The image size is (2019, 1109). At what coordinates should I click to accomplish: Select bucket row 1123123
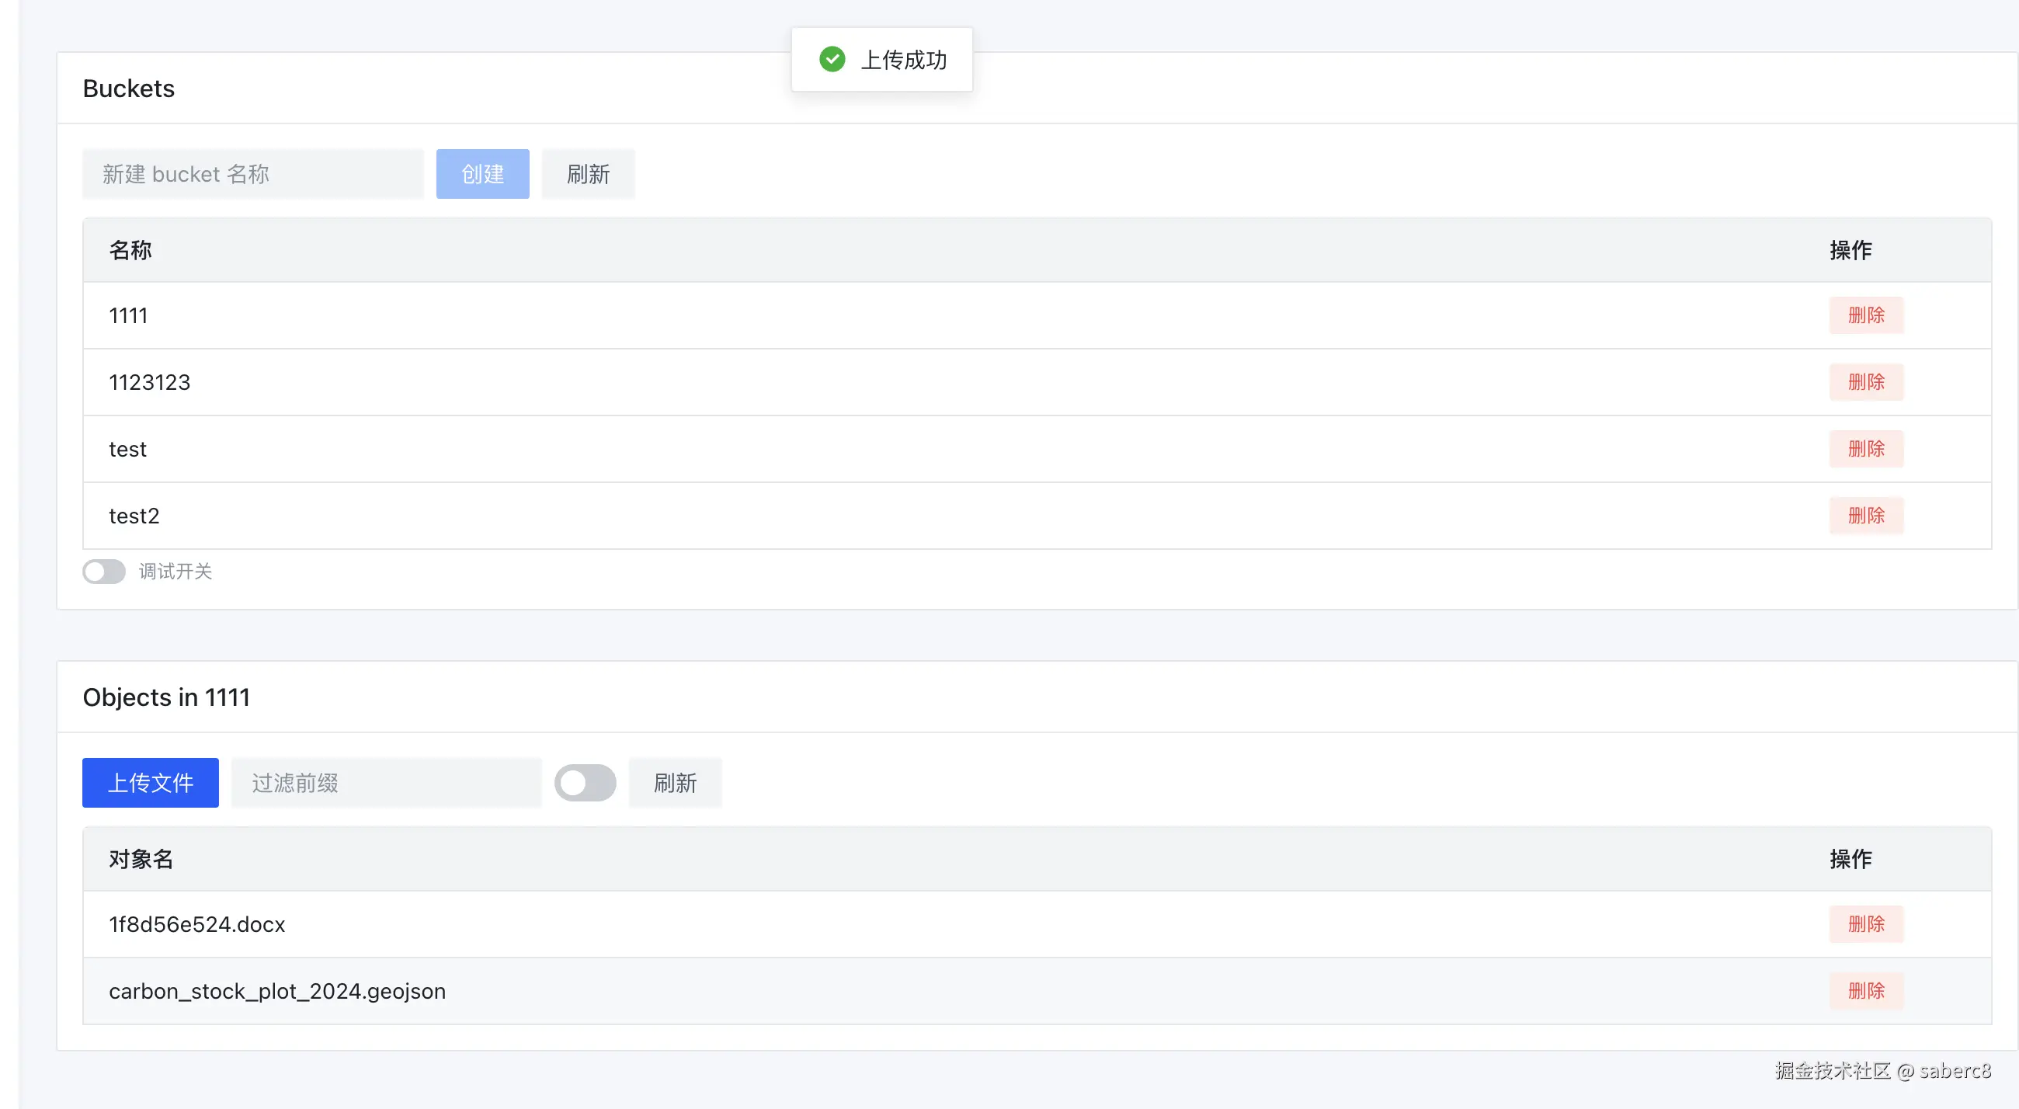point(150,382)
